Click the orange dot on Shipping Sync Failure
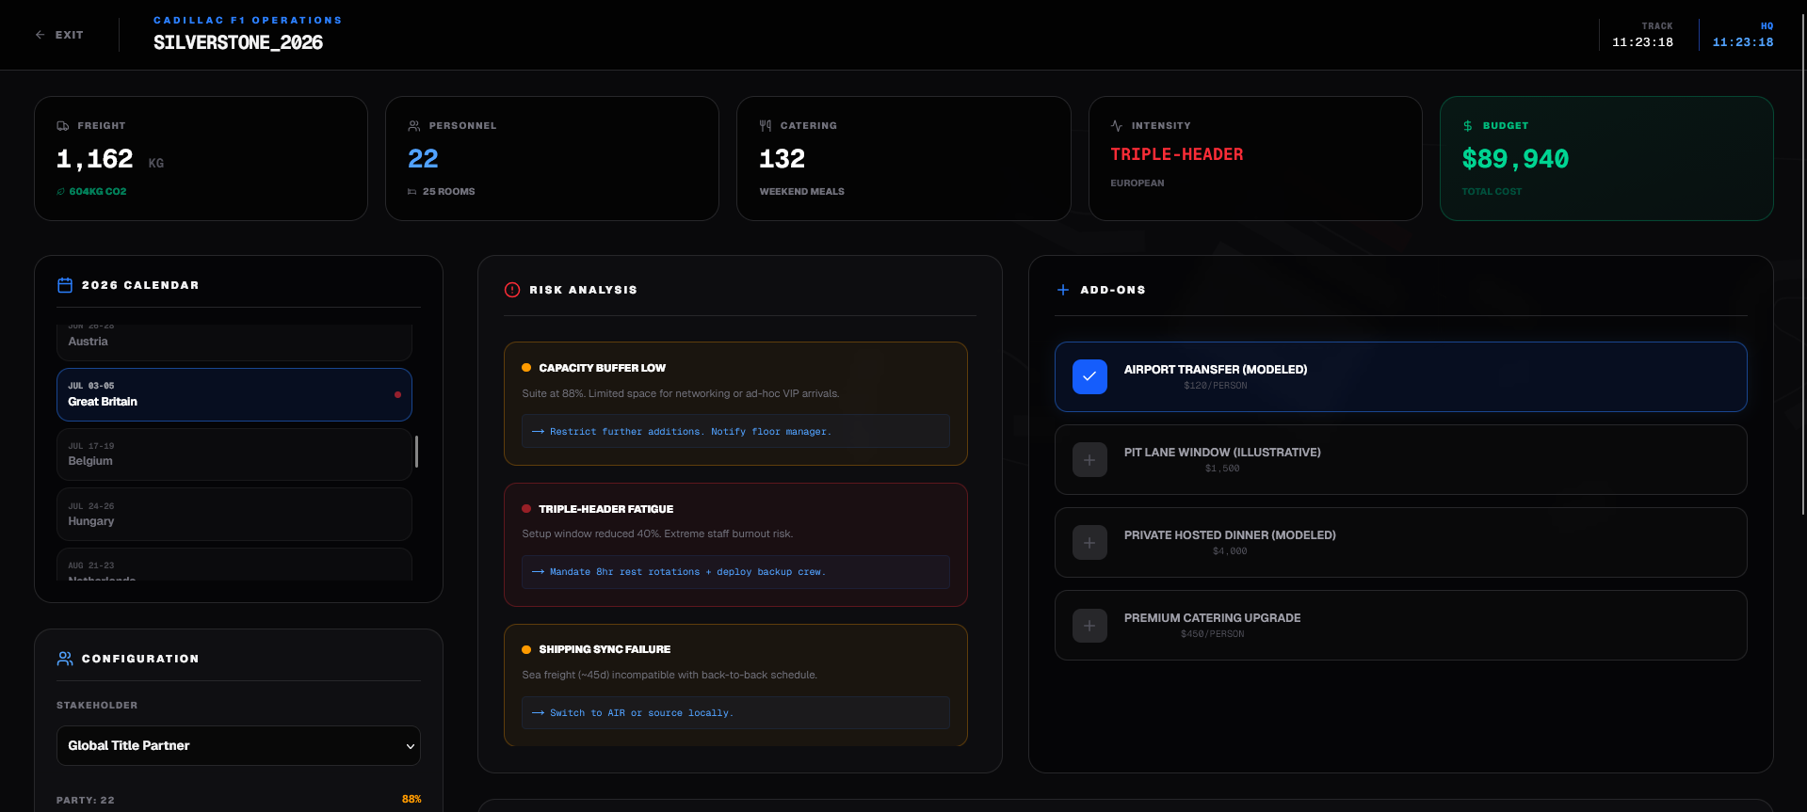This screenshot has width=1807, height=812. (526, 649)
